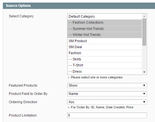Pick the Winter Hot Trends category
Image resolution: width=155 pixels, height=122 pixels.
[x=105, y=35]
